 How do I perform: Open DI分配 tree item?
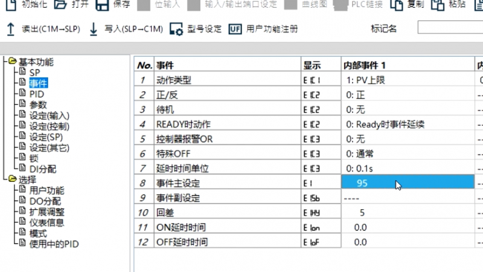tap(42, 169)
